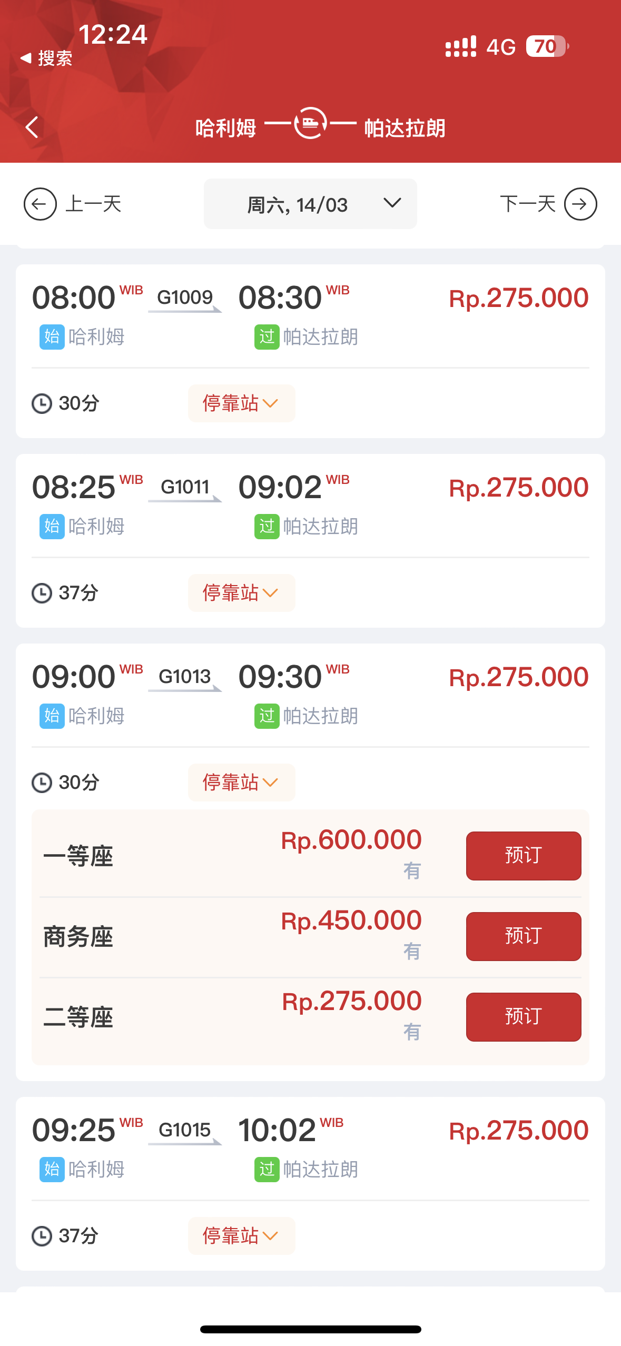
Task: Expand stops list for train G1015
Action: click(241, 1236)
